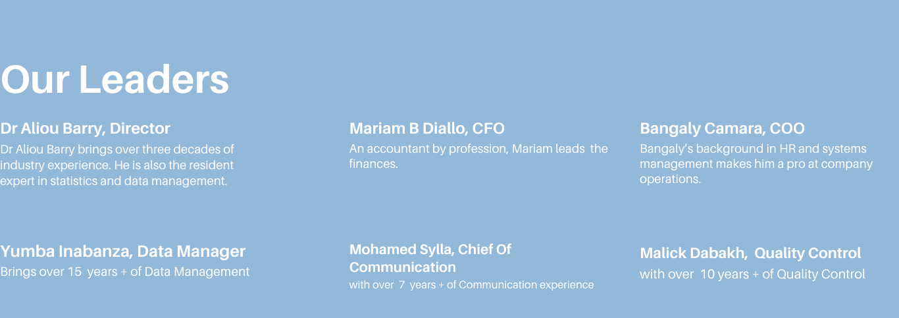Click the 7 years Communication experience text

coord(471,285)
